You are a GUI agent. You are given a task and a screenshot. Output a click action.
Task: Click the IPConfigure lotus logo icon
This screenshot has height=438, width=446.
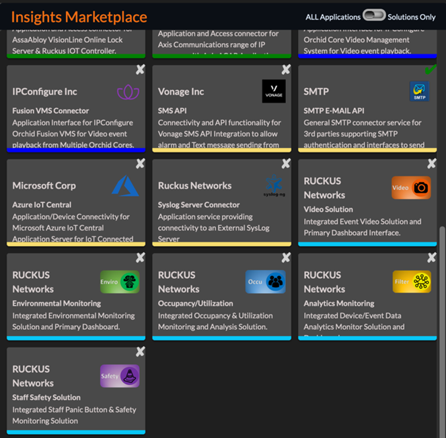[x=128, y=92]
